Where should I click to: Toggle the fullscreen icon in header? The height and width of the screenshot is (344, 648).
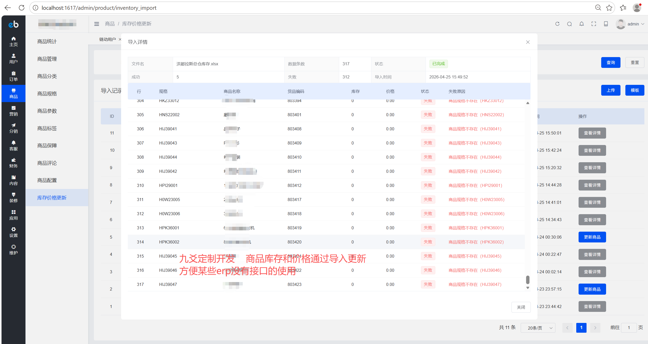[593, 24]
